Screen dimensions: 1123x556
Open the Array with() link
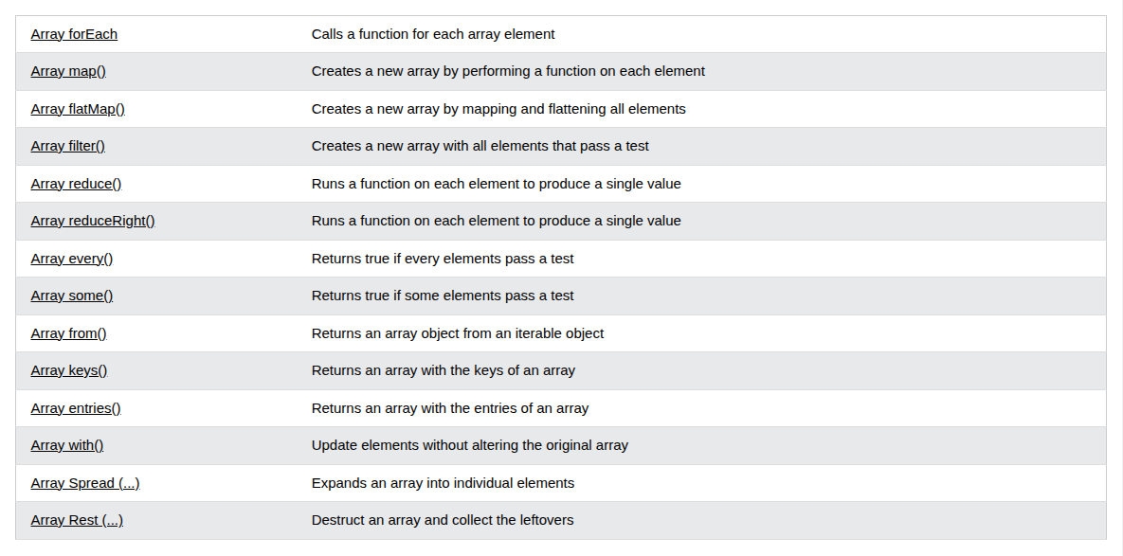point(66,444)
